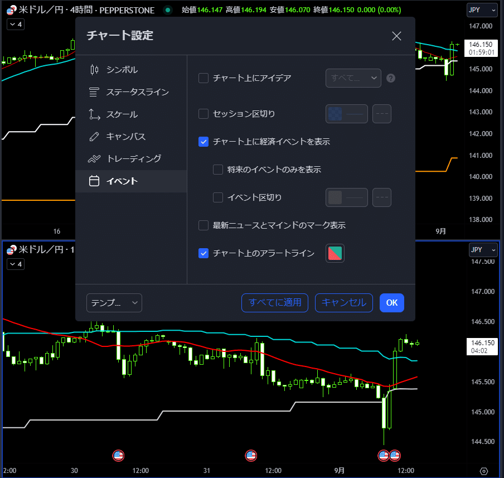This screenshot has height=478, width=504.
Task: Click the キャンバス pencil icon
Action: pos(94,137)
